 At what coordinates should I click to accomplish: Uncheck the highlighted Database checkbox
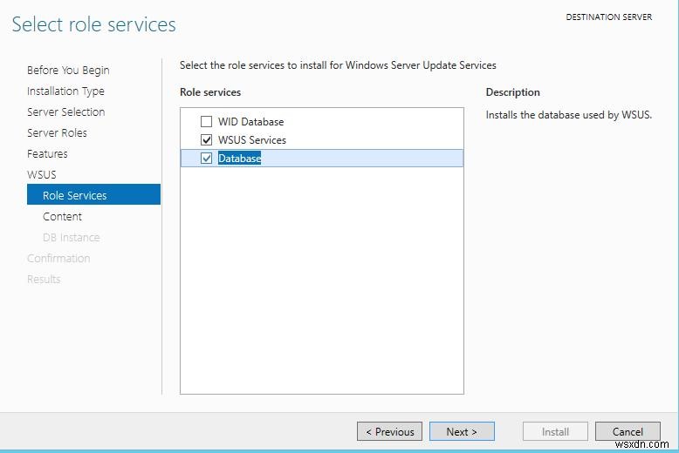click(206, 159)
